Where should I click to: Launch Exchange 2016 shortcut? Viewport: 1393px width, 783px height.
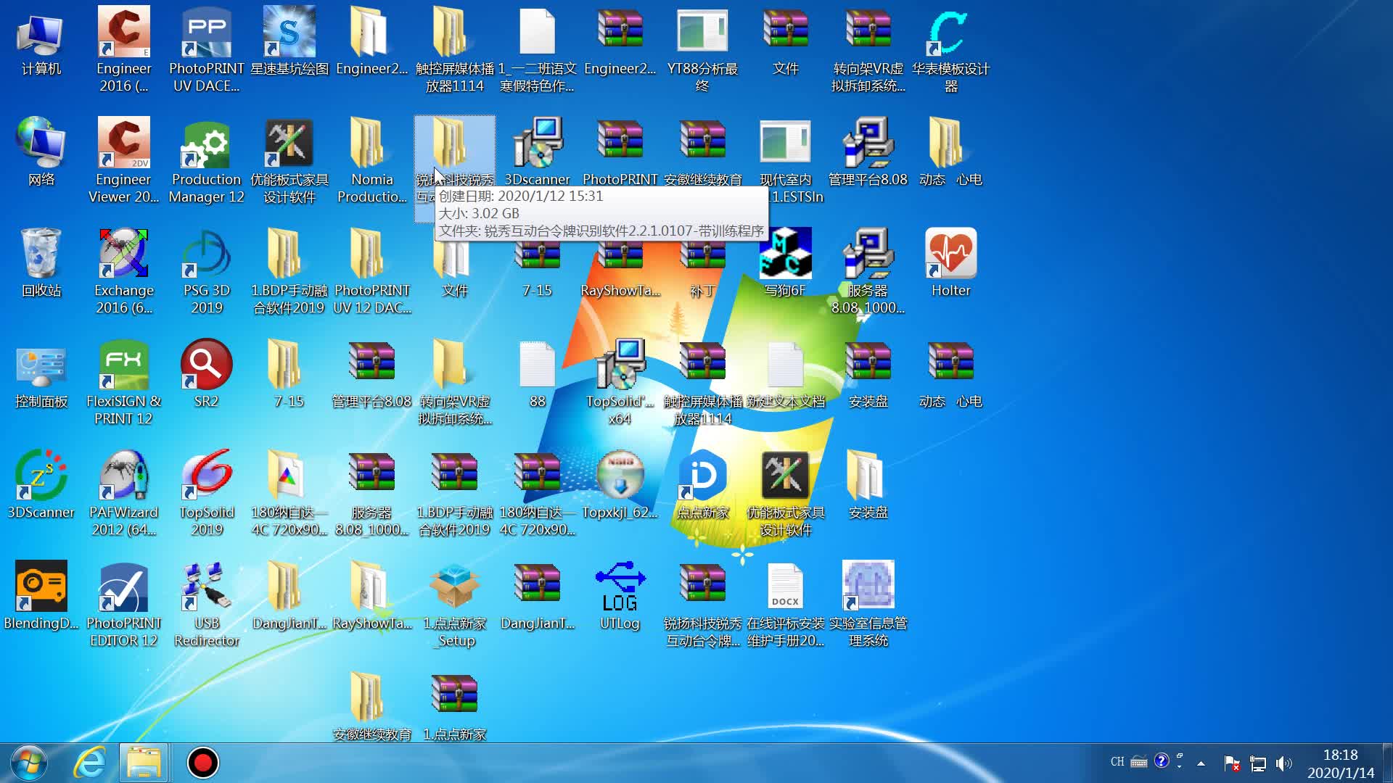click(123, 271)
